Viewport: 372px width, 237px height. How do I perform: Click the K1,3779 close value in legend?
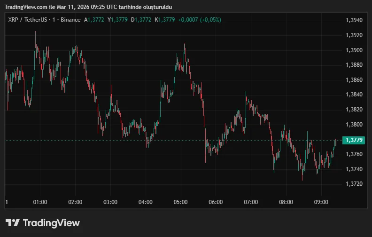pyautogui.click(x=165, y=20)
